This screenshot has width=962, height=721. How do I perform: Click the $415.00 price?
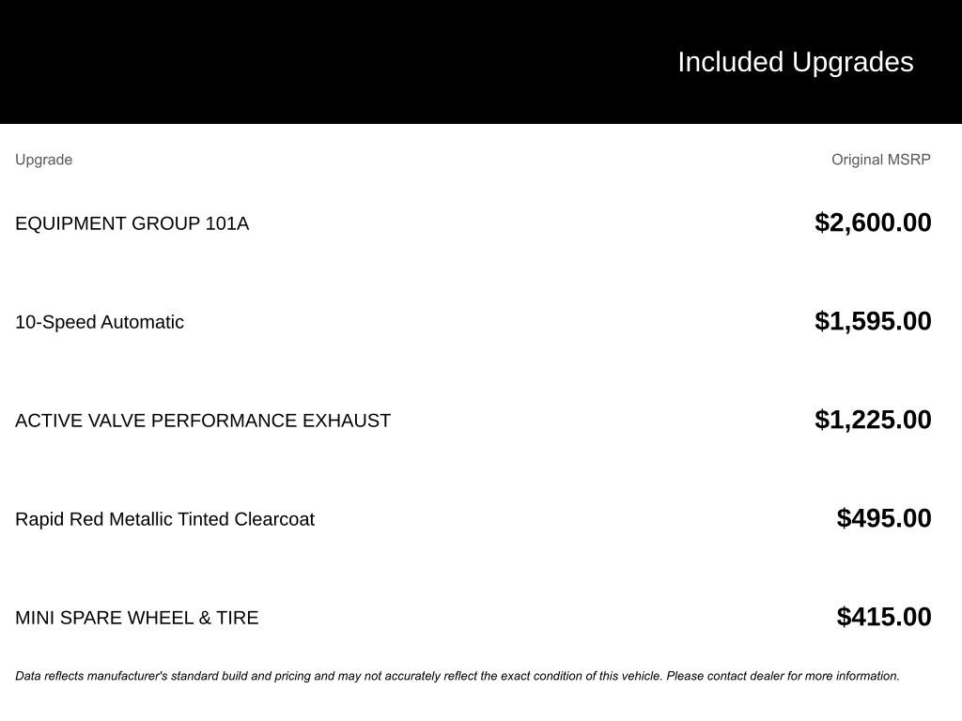(x=884, y=617)
